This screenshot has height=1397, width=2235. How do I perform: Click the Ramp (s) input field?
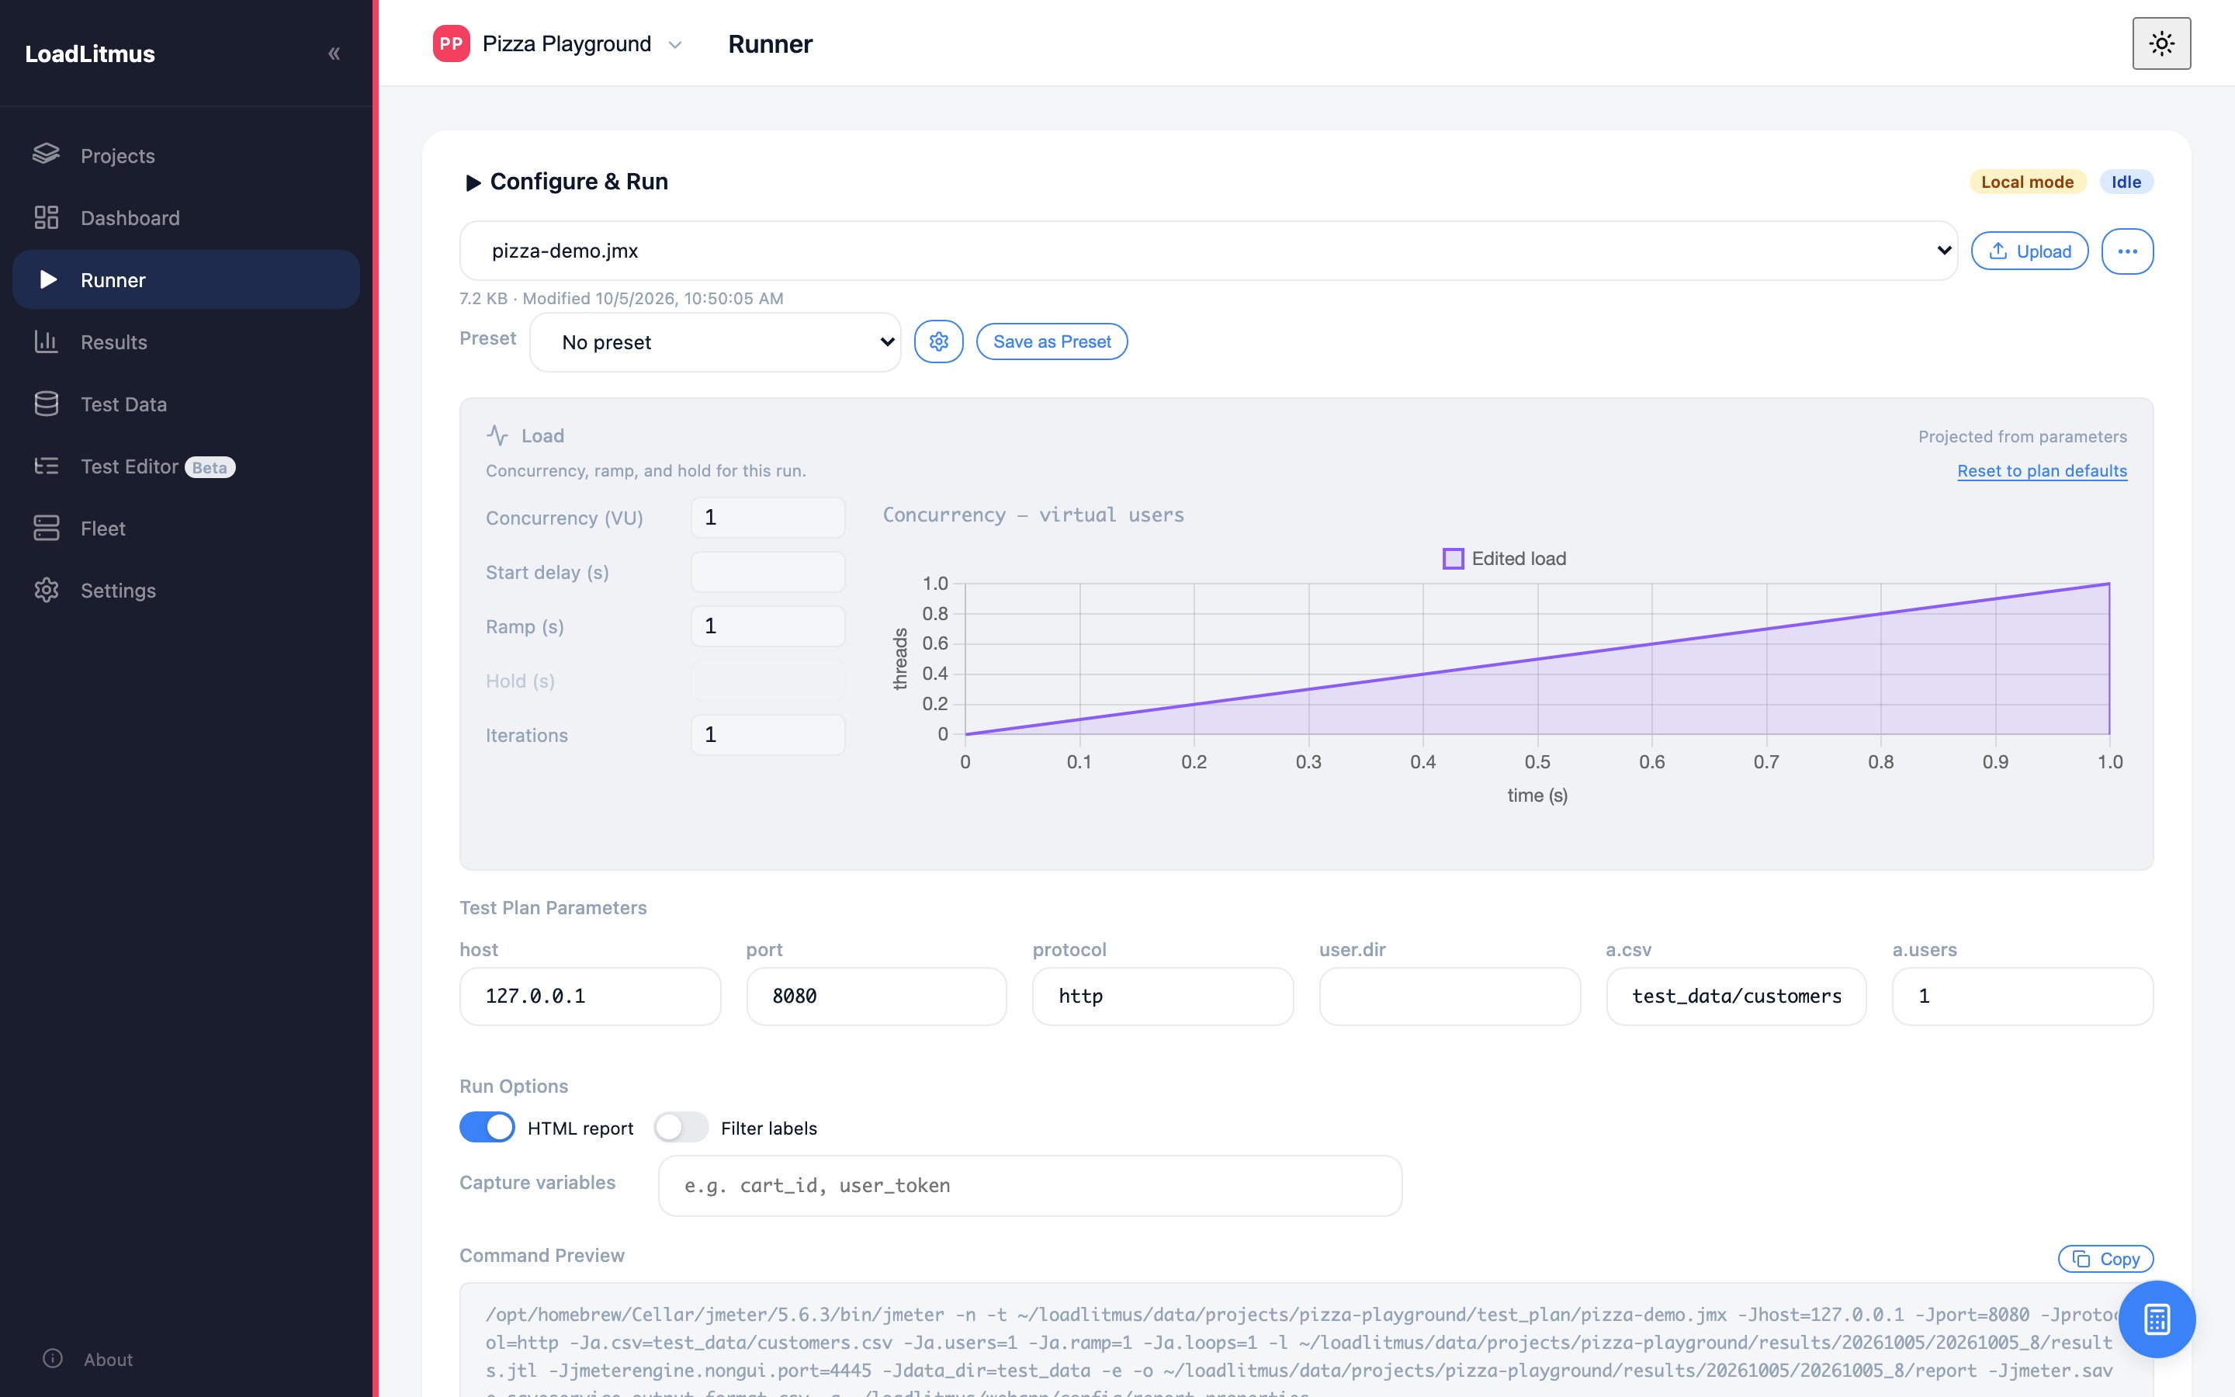pos(768,626)
